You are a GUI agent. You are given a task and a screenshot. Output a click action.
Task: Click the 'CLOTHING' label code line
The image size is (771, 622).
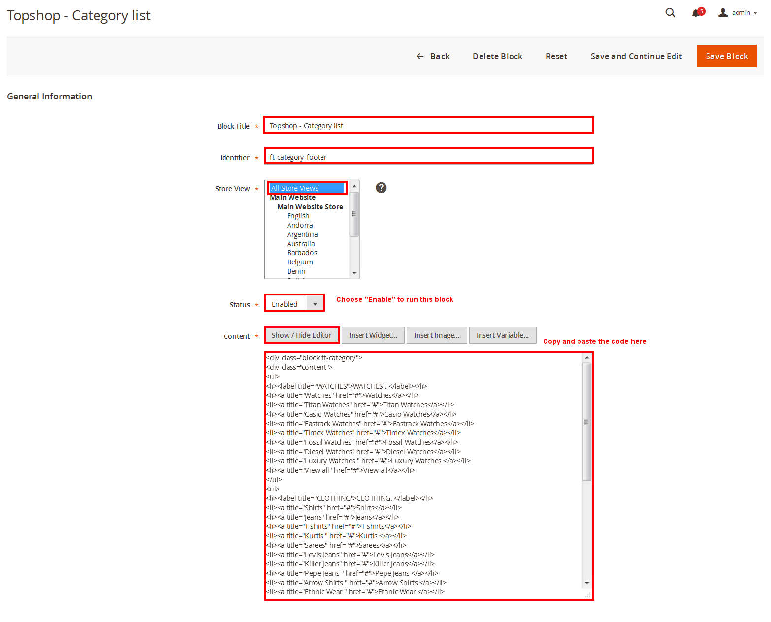(350, 498)
